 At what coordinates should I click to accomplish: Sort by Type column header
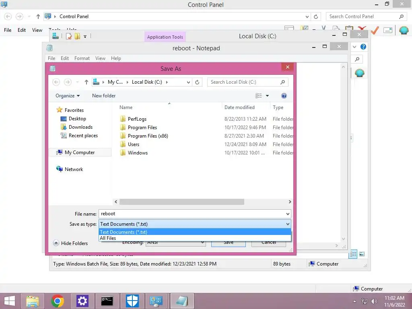tap(278, 107)
